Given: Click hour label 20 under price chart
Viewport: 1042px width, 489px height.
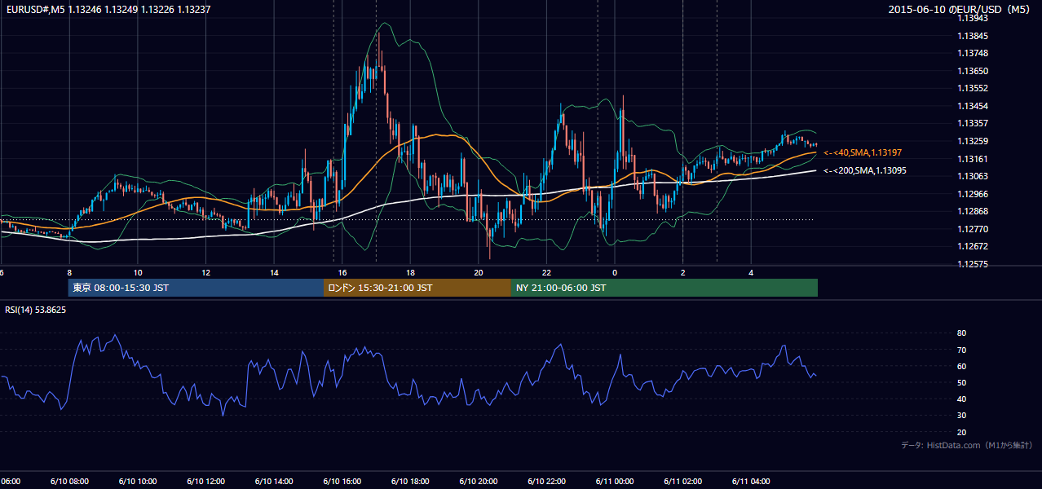Looking at the screenshot, I should (x=479, y=273).
